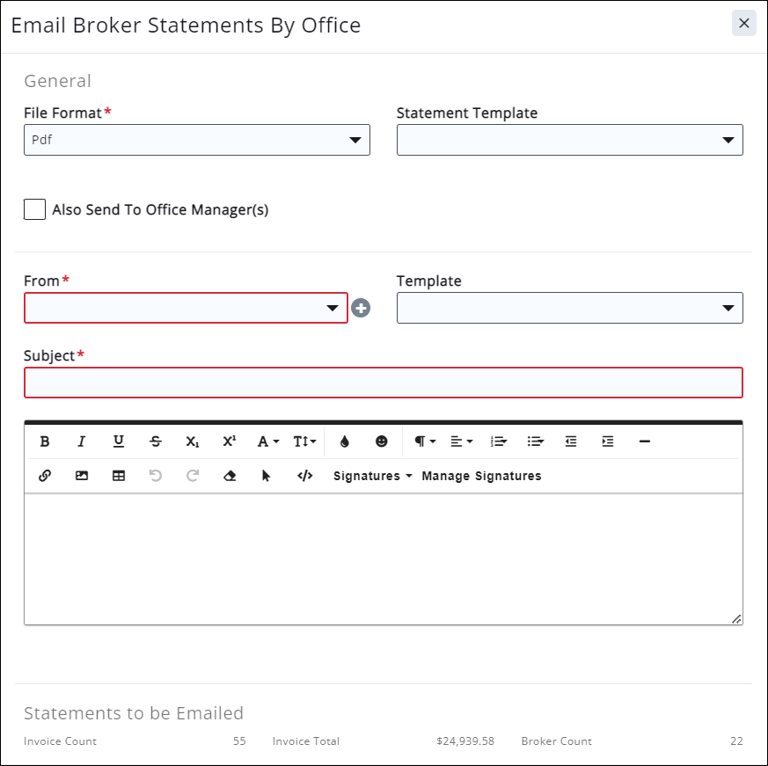Viewport: 768px width, 766px height.
Task: Add a new From address with plus icon
Action: [x=361, y=308]
